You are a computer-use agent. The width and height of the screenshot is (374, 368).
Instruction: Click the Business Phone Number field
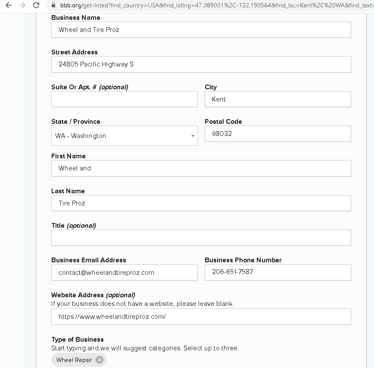click(x=278, y=273)
